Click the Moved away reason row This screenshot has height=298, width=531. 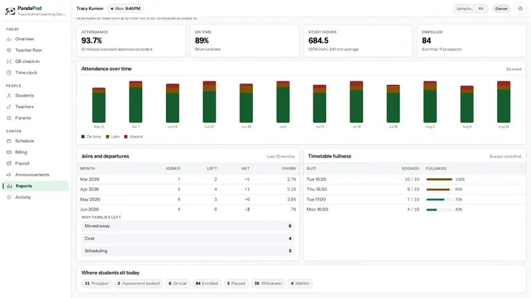[x=188, y=226]
